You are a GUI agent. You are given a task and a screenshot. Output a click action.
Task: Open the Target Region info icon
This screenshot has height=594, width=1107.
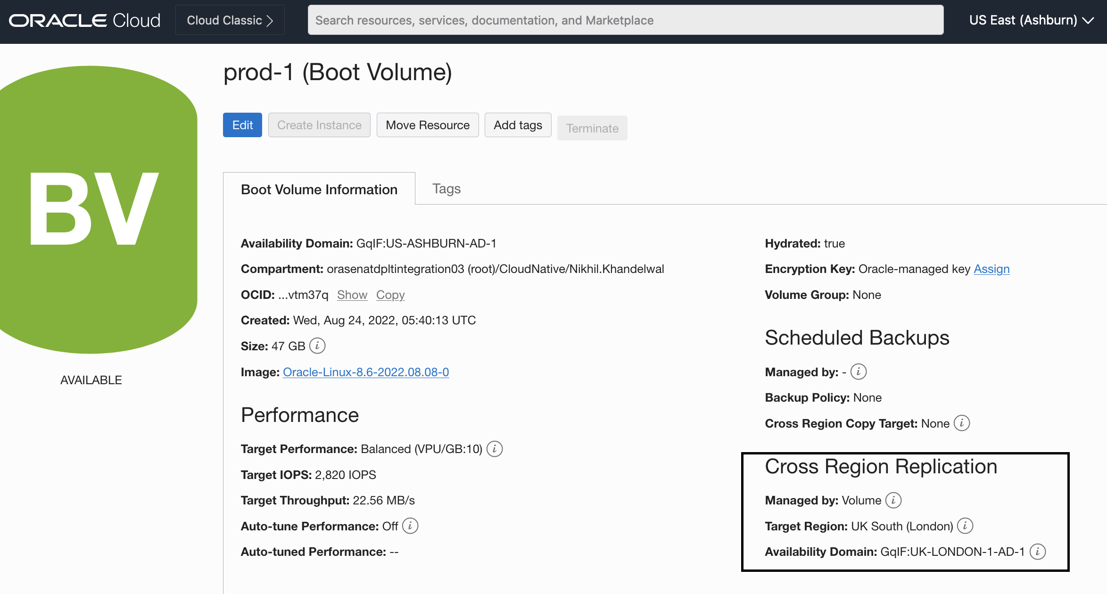coord(965,526)
